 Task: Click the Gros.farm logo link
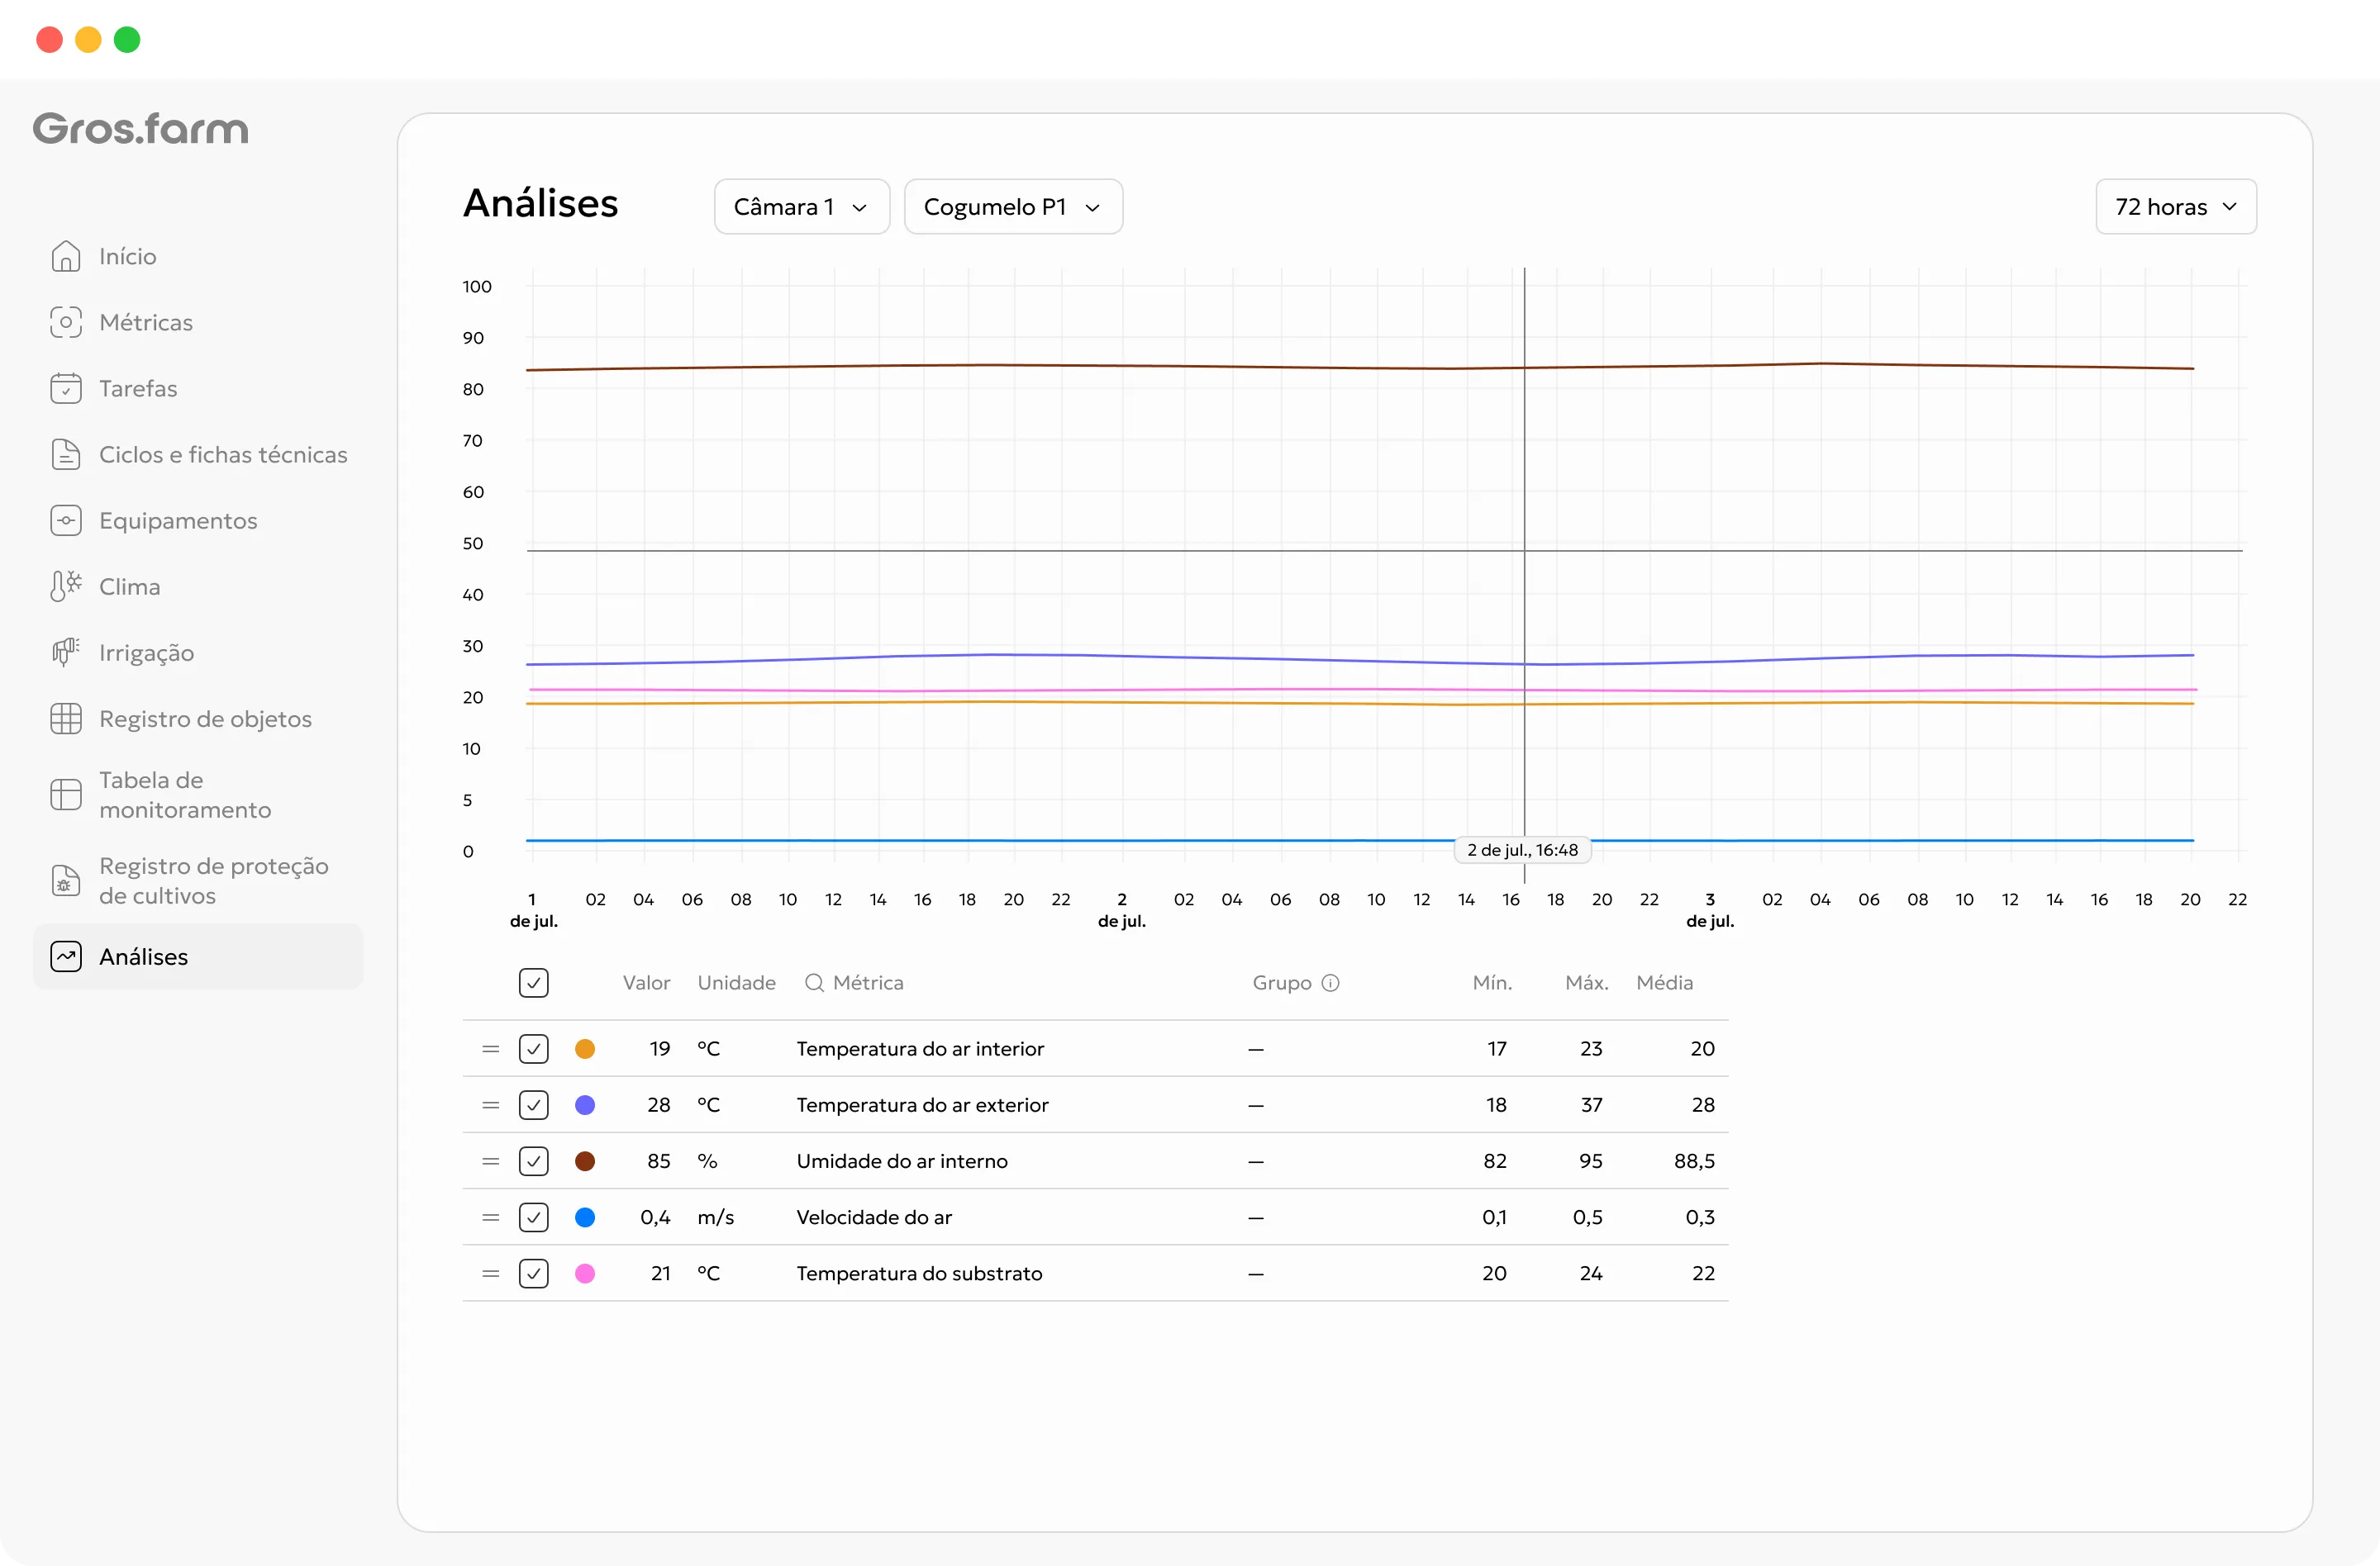[x=141, y=129]
